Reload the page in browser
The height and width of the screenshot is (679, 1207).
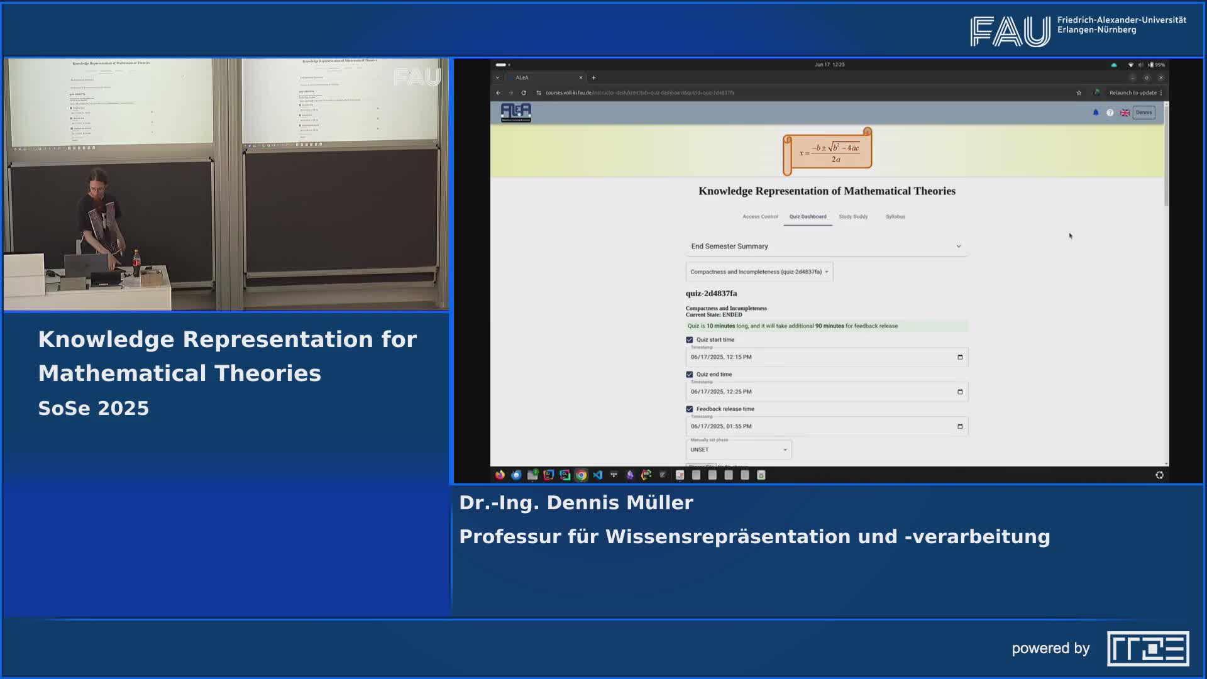point(524,92)
